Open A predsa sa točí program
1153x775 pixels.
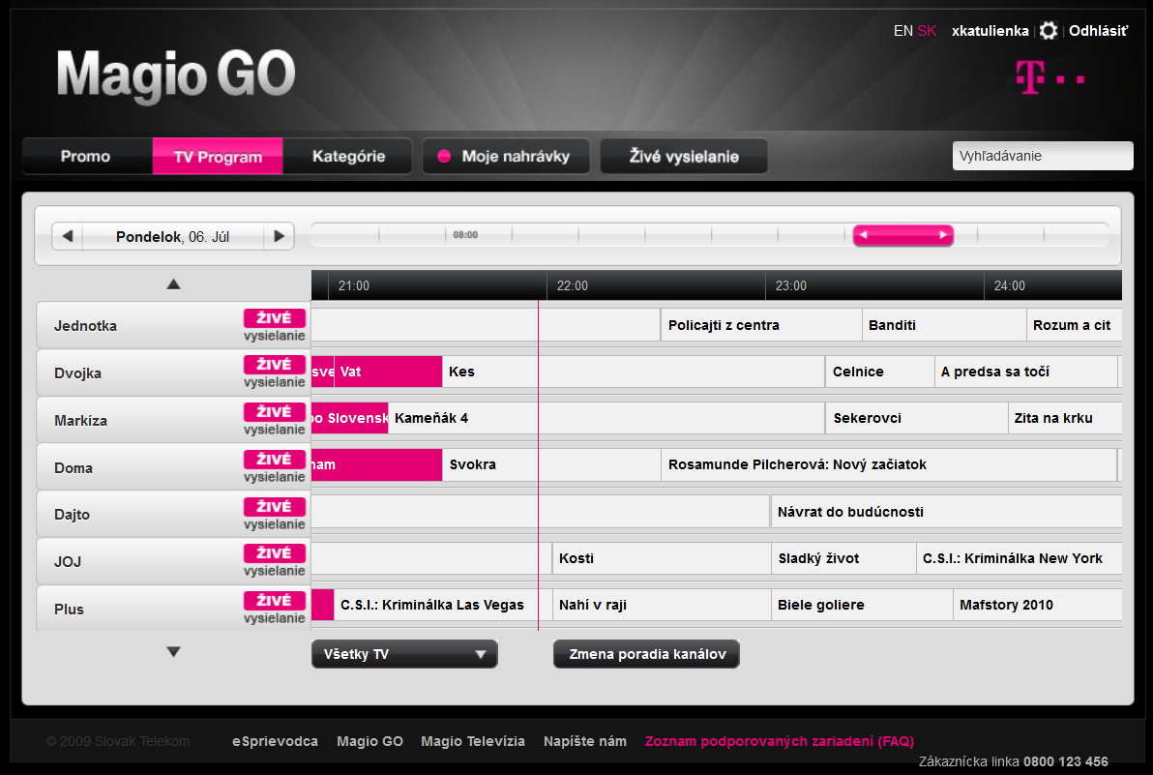click(x=1025, y=372)
